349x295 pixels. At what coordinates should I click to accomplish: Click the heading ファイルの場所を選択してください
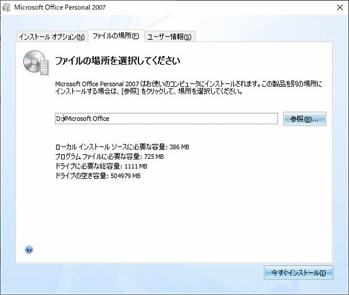click(x=117, y=61)
